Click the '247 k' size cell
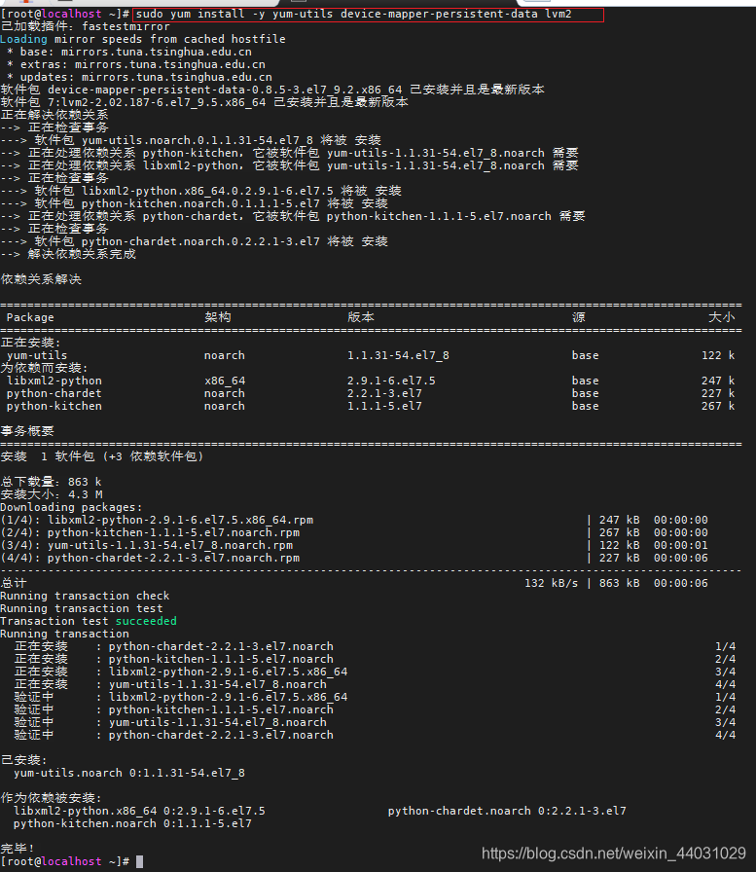Image resolution: width=756 pixels, height=872 pixels. tap(718, 381)
